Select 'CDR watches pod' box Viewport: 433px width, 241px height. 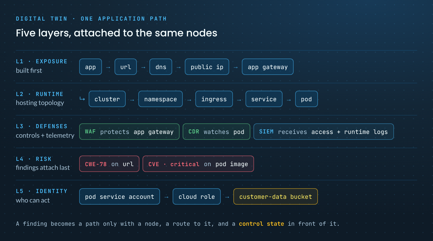pos(216,132)
